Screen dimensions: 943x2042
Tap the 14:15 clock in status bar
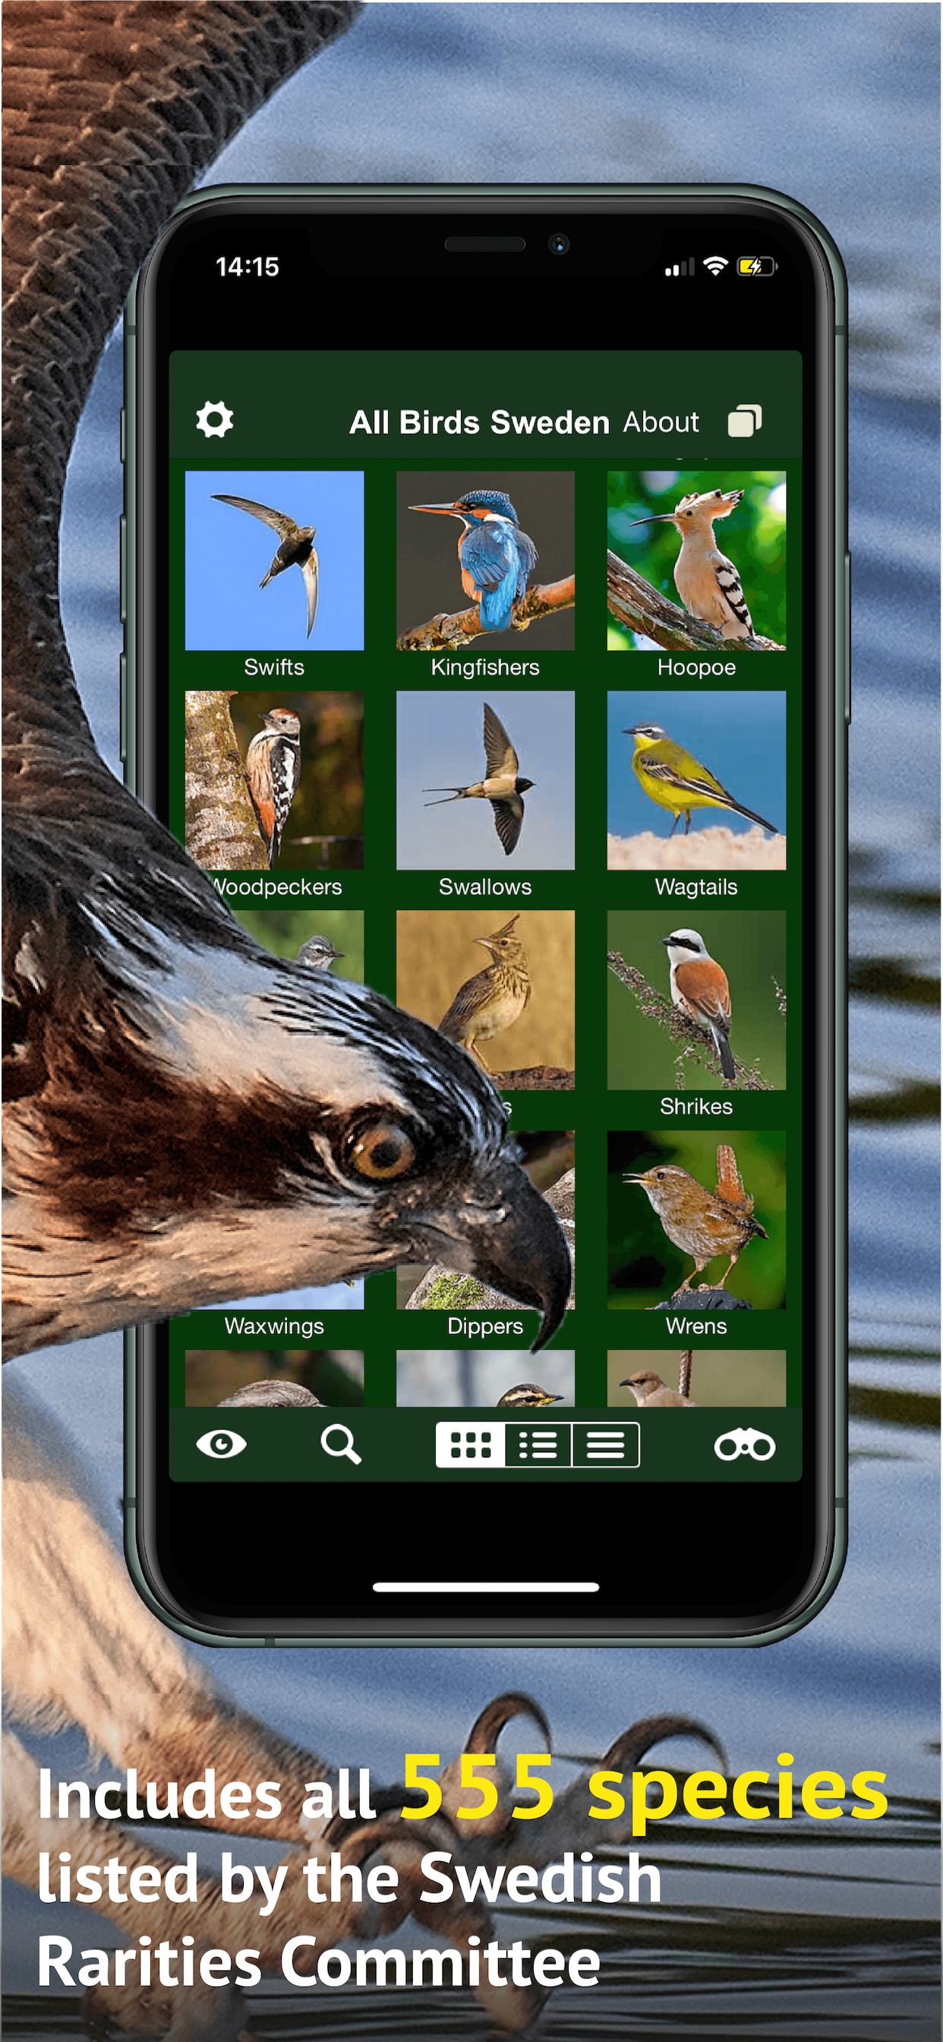coord(248,267)
